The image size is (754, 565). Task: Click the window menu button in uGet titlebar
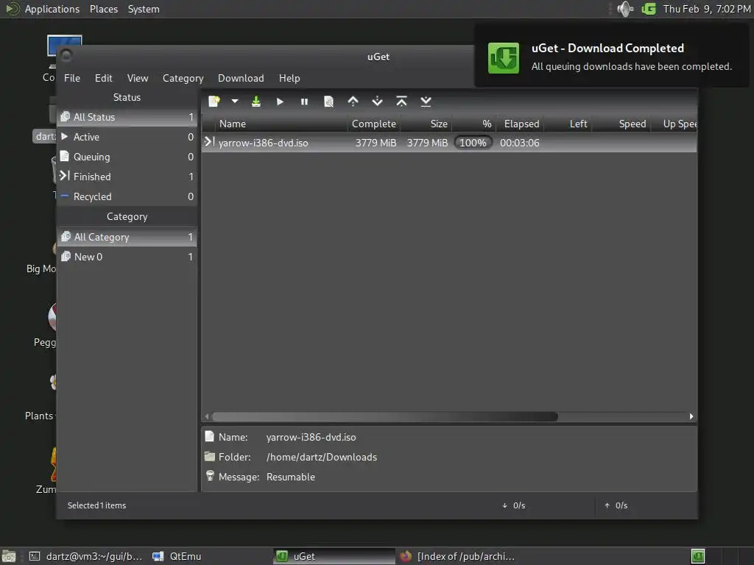(x=66, y=56)
